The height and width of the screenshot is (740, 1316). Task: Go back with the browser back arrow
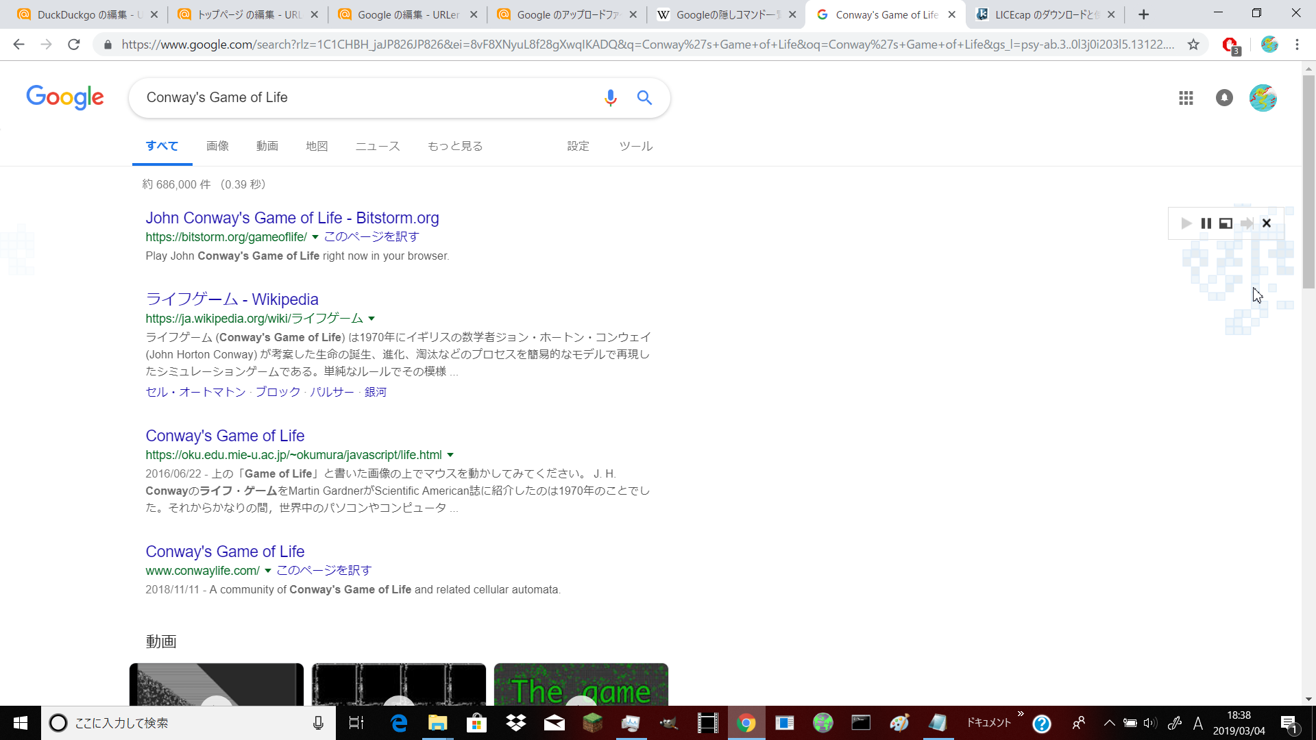[x=19, y=45]
